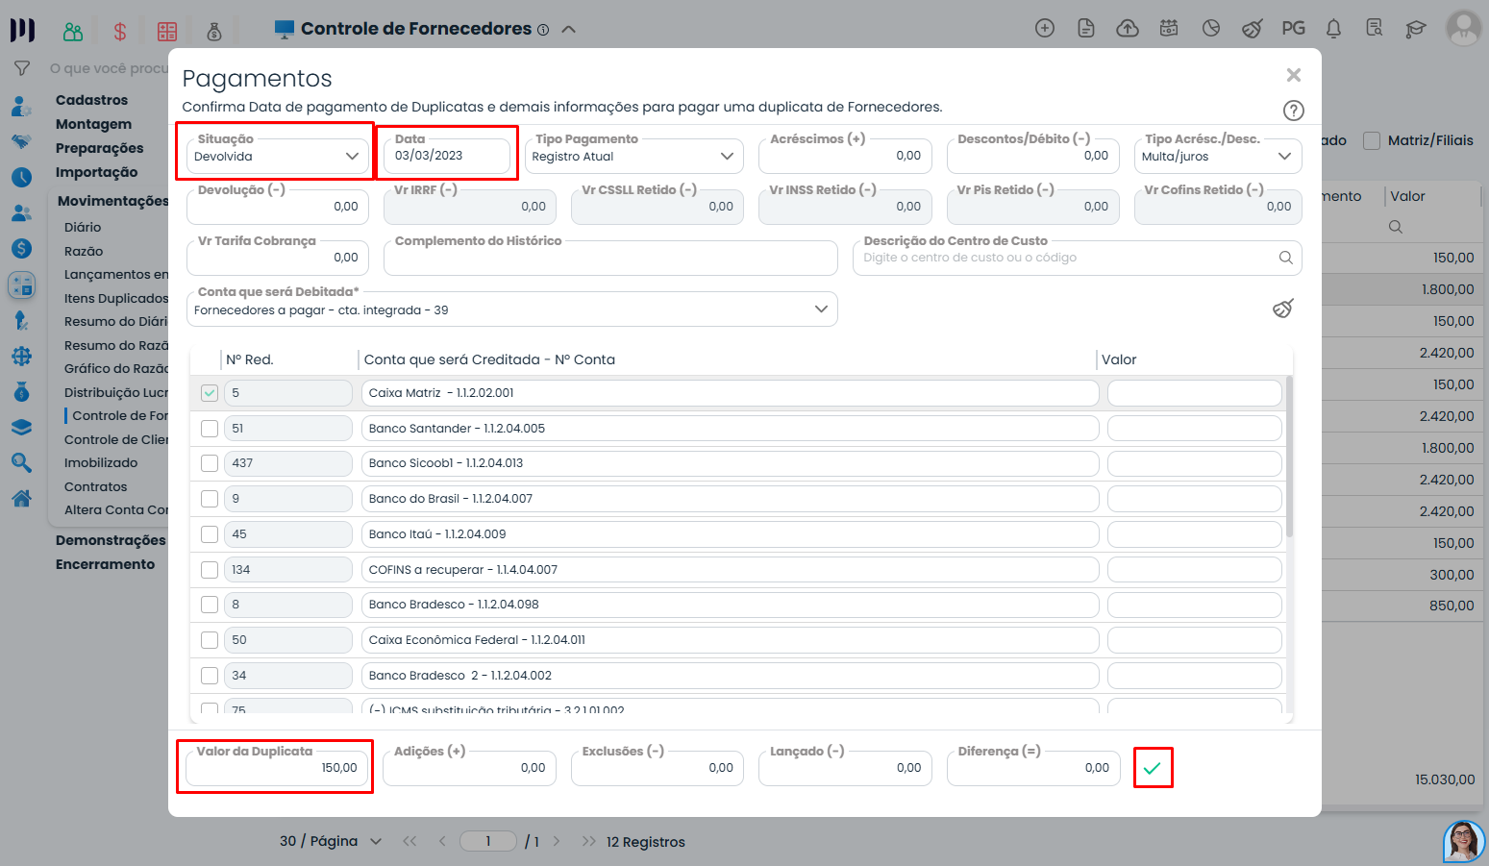Search icon in Centro de Custo field
Image resolution: width=1489 pixels, height=866 pixels.
1285,258
